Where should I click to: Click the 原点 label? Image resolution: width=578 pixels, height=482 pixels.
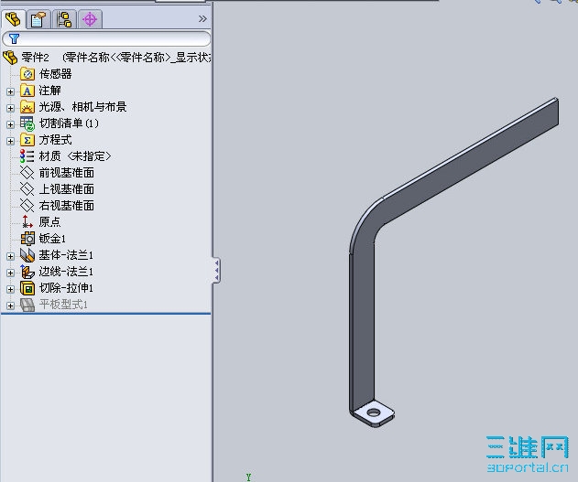[x=49, y=222]
